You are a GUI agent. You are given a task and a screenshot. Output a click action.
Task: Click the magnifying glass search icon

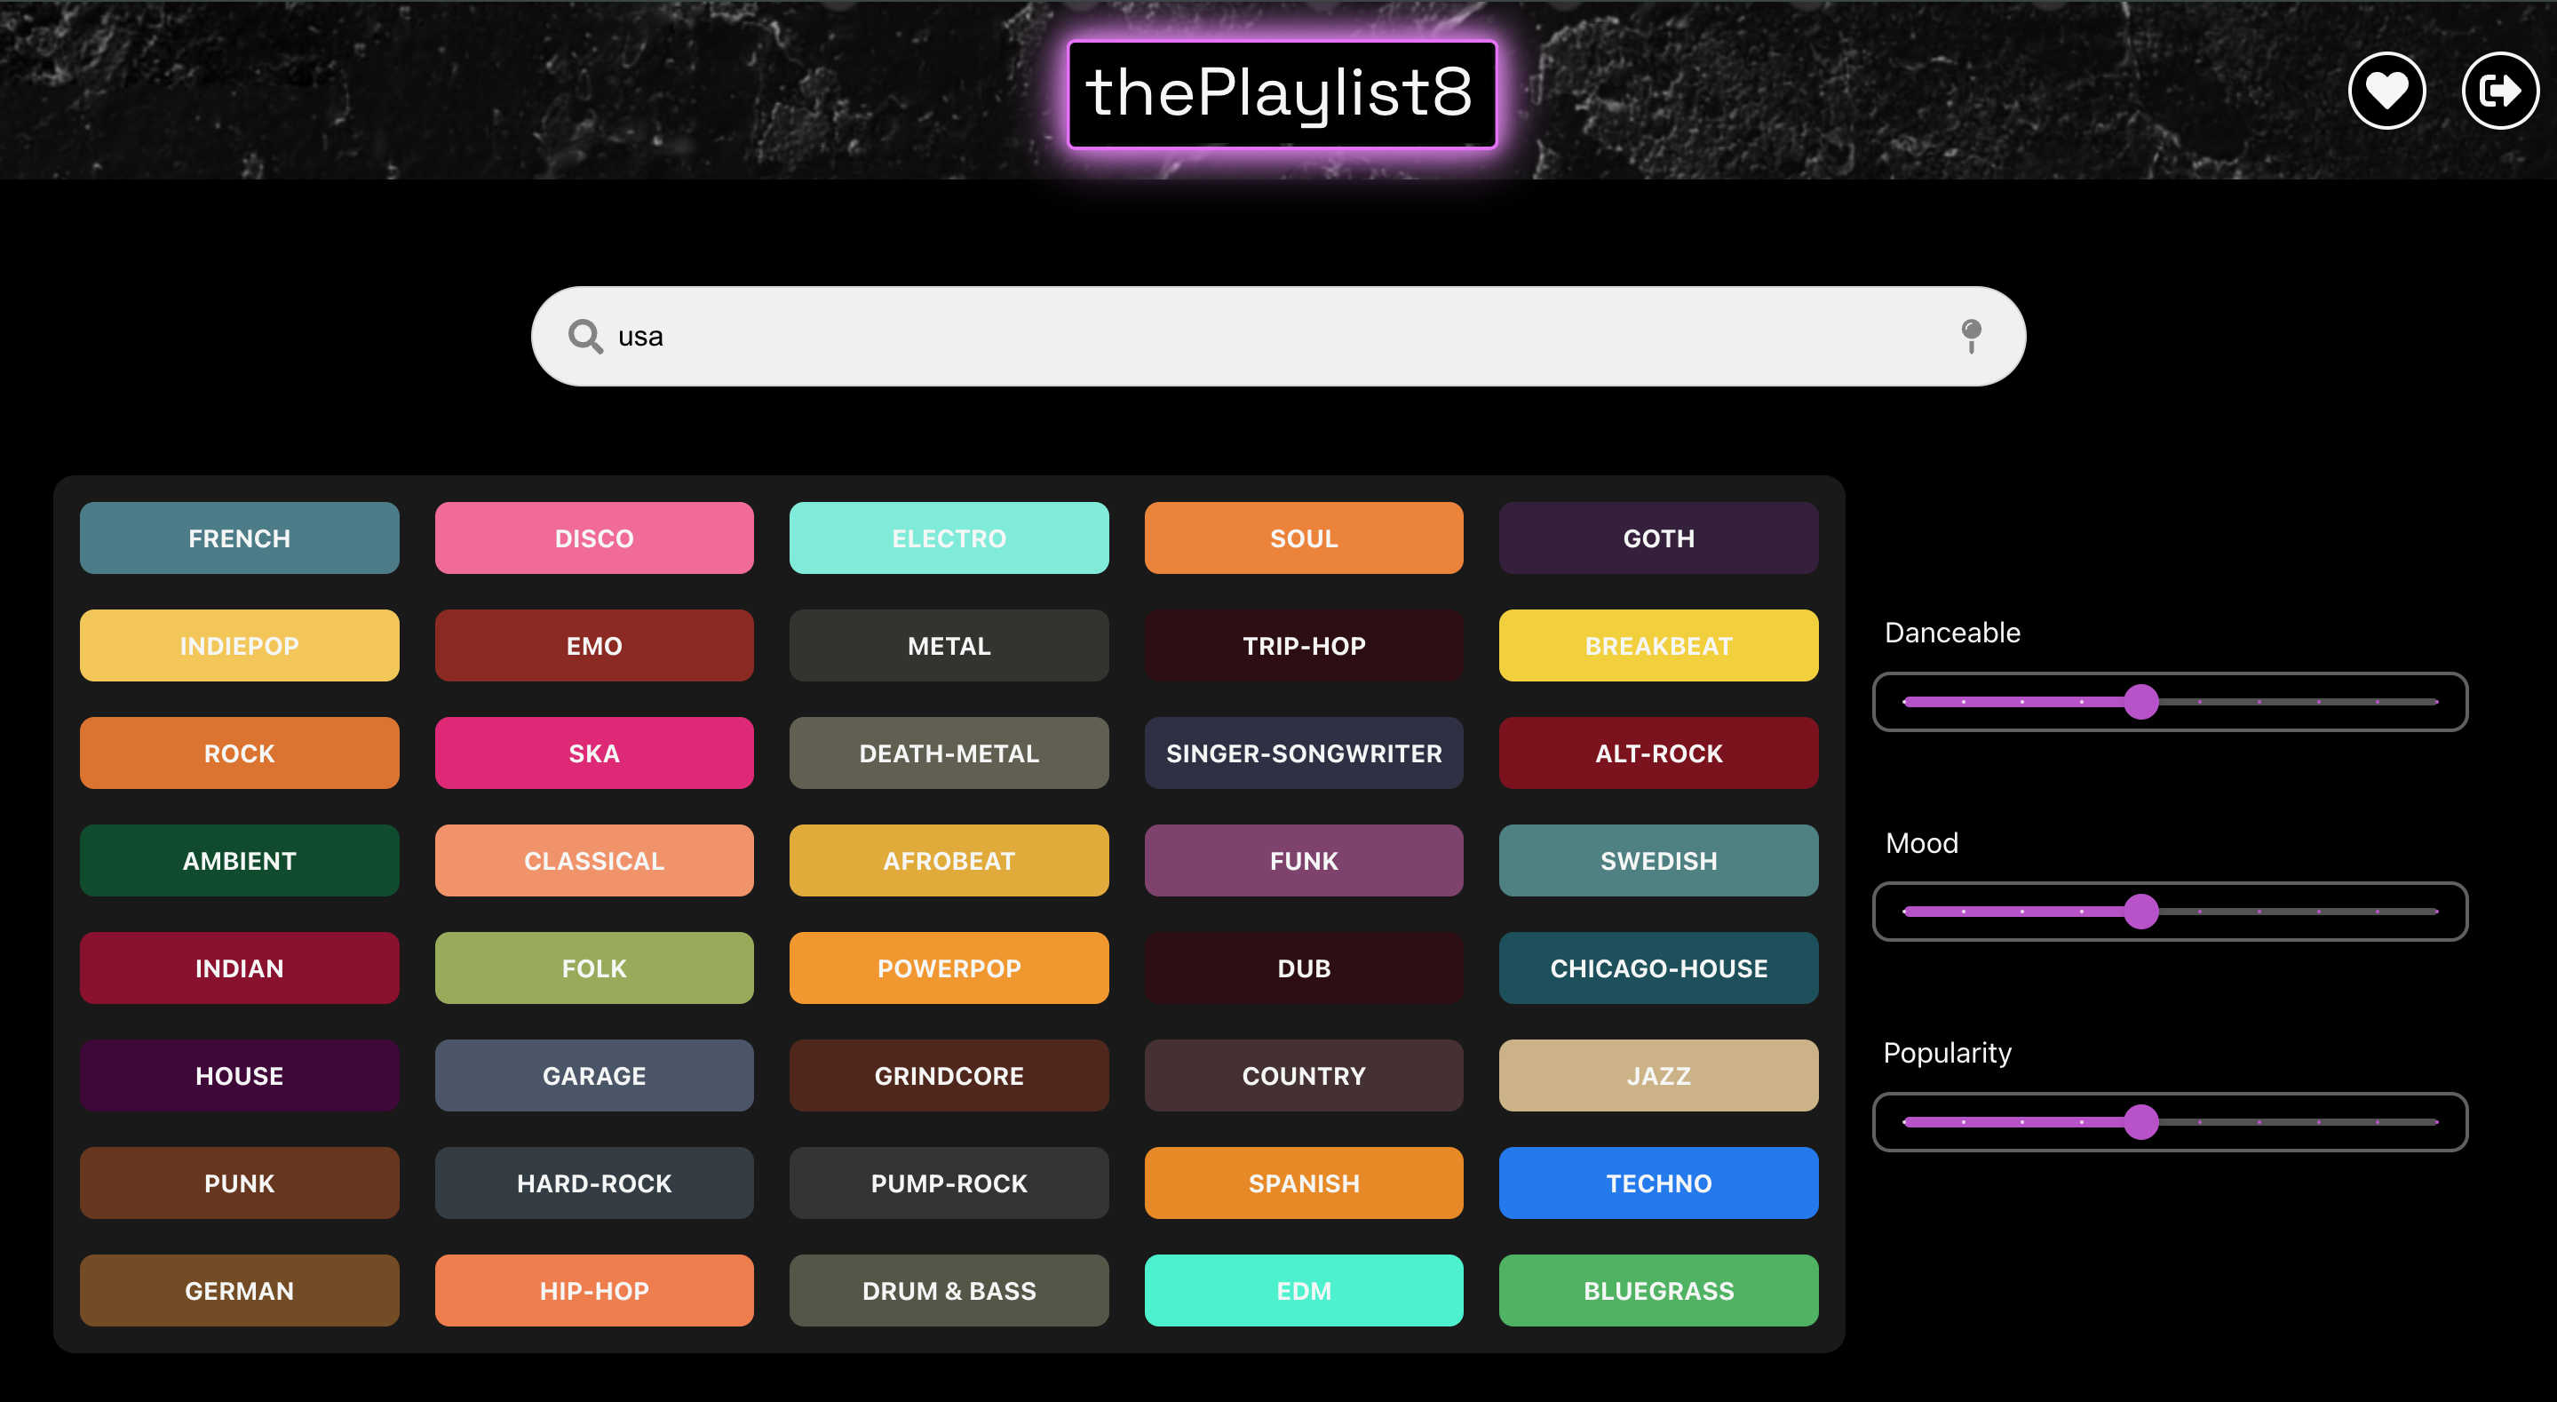click(584, 337)
